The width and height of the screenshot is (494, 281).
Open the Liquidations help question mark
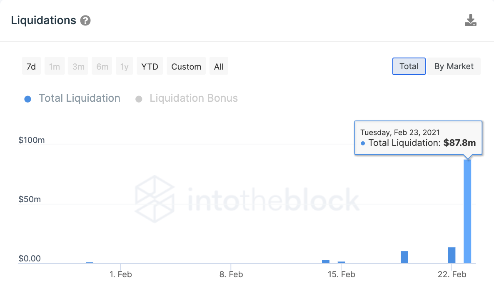(85, 20)
